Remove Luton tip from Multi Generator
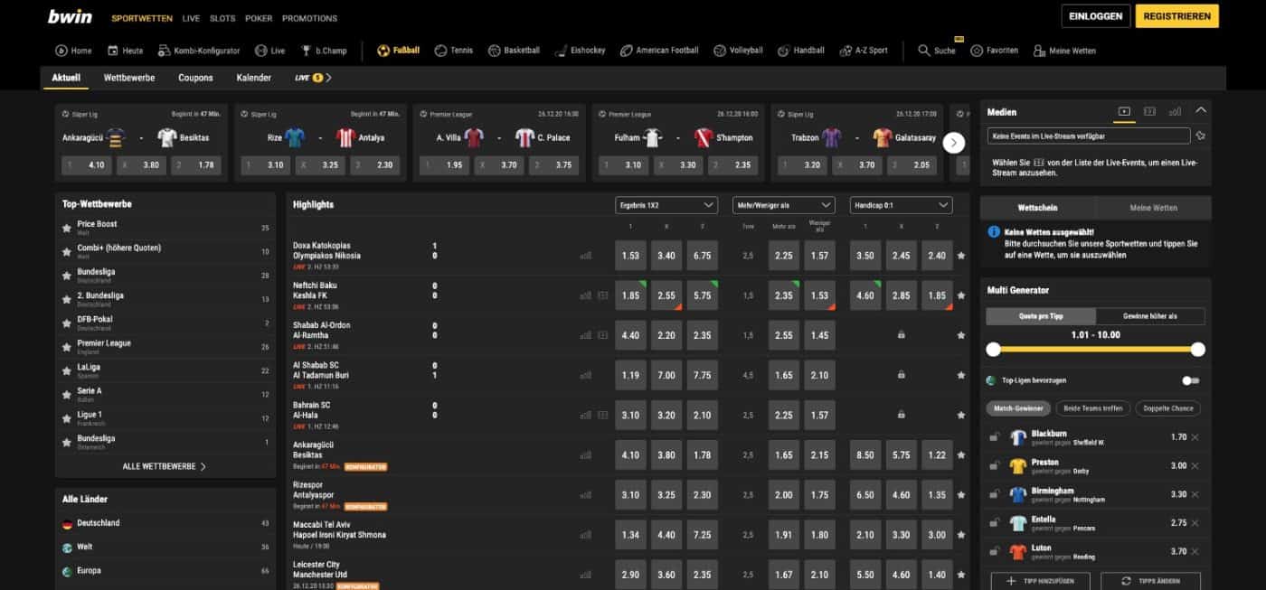The height and width of the screenshot is (590, 1266). click(1195, 551)
